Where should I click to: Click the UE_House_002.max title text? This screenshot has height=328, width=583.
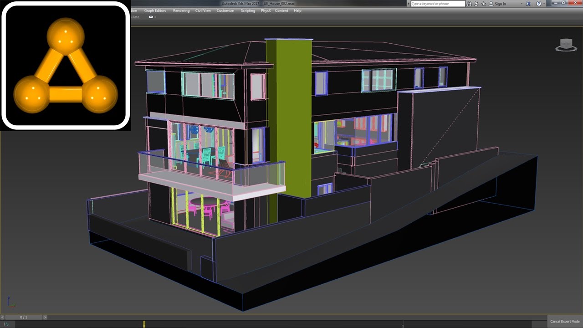tap(279, 3)
